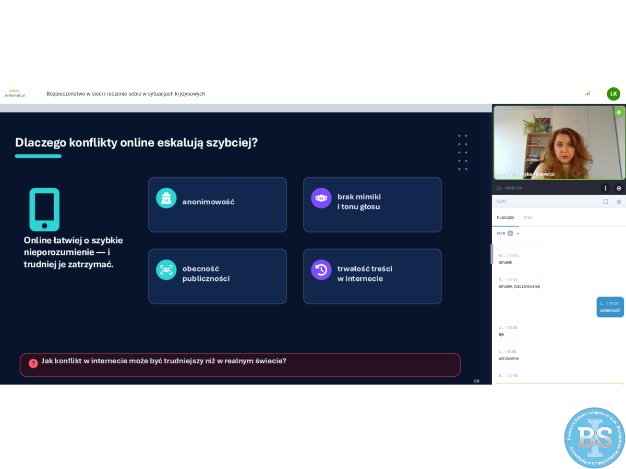The image size is (626, 469).
Task: Click the 'samotność' chat message bubble
Action: tap(610, 307)
